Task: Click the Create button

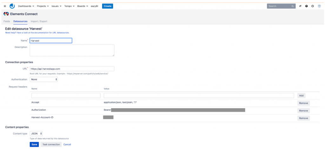Action: [108, 6]
